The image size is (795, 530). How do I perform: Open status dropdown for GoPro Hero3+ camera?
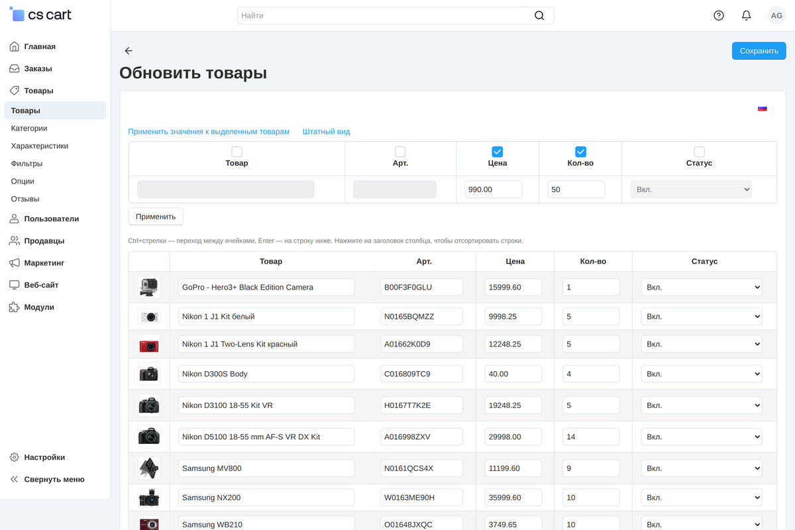[x=702, y=288]
